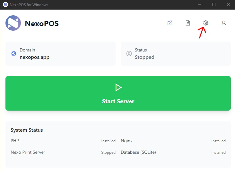235x172 pixels.
Task: Click the Status label
Action: [141, 50]
